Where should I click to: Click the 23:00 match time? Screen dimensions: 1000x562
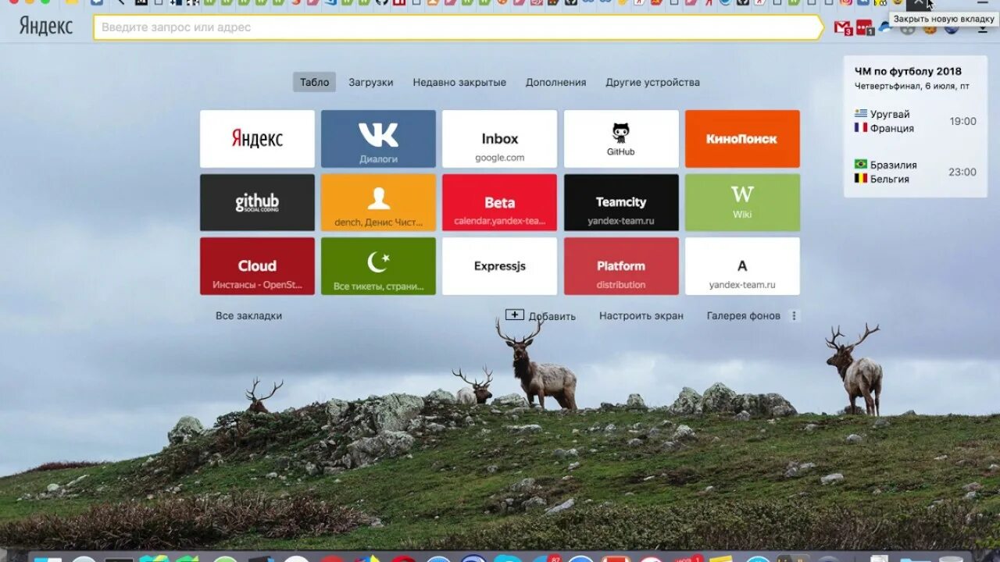[963, 173]
